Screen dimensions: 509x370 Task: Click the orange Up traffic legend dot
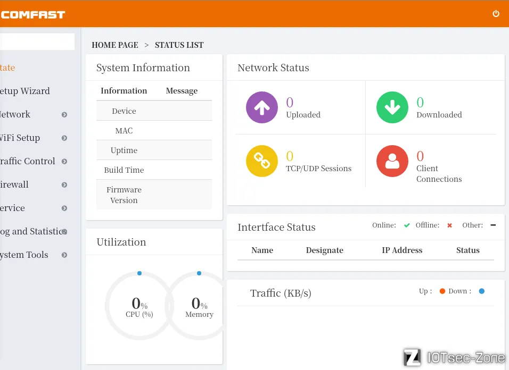pos(442,291)
